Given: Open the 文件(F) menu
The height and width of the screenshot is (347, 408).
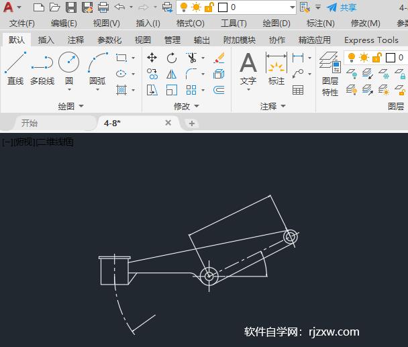Looking at the screenshot, I should click(x=22, y=23).
